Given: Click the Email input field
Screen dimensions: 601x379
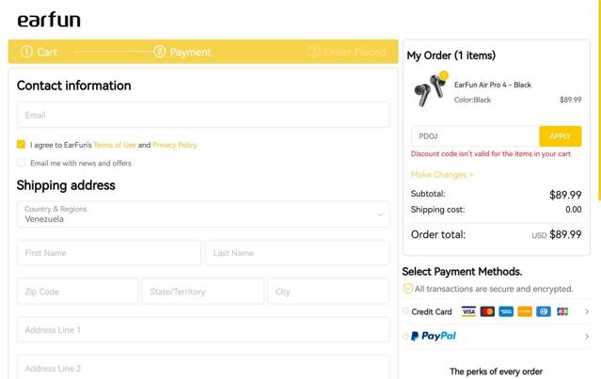Looking at the screenshot, I should 203,115.
